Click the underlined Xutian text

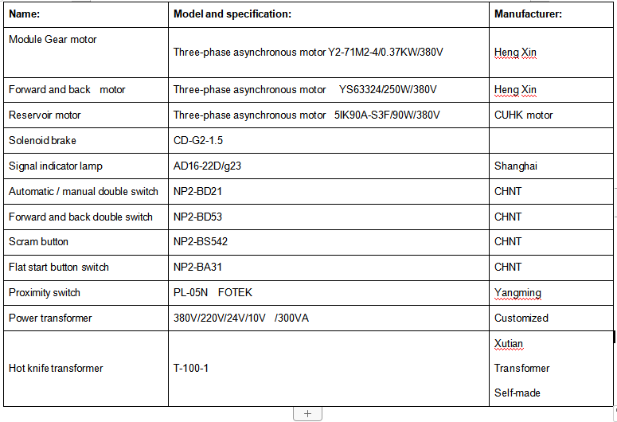pyautogui.click(x=509, y=344)
